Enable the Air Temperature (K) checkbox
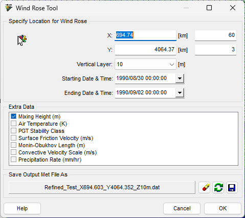The height and width of the screenshot is (218, 245). coord(13,124)
